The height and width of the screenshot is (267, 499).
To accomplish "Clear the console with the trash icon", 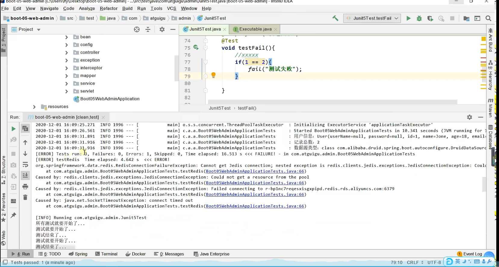I will pos(25,197).
